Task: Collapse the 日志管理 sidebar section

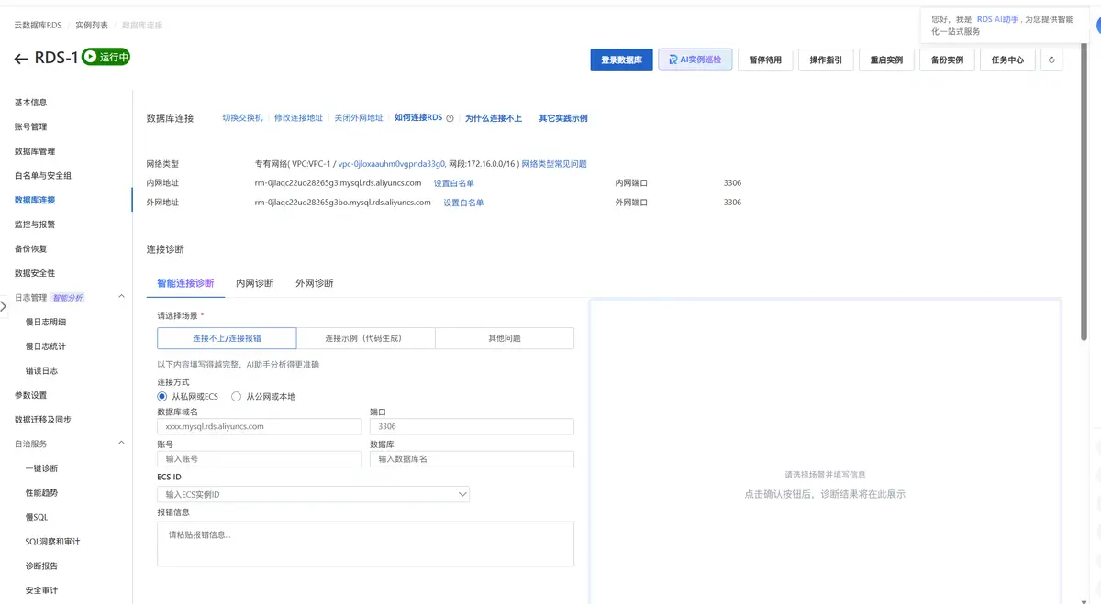Action: point(122,297)
